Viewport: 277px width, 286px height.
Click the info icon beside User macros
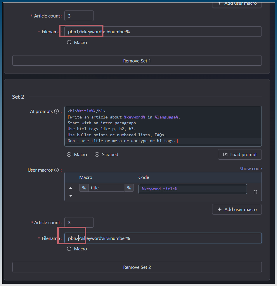(56, 170)
